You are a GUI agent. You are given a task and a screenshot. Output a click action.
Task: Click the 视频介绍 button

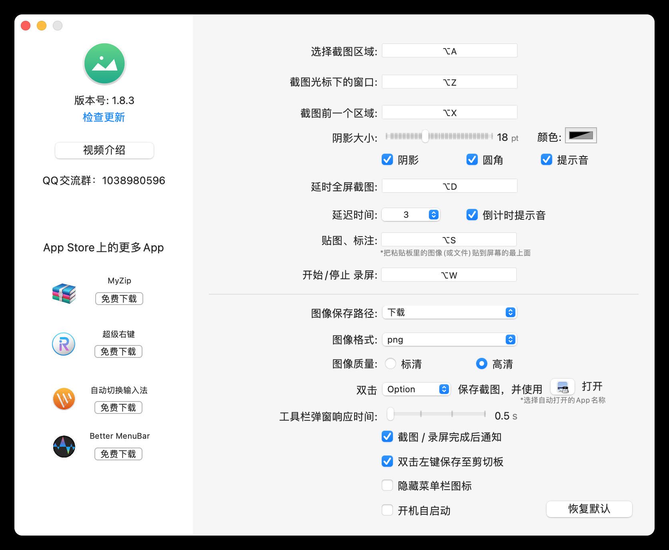pyautogui.click(x=104, y=150)
